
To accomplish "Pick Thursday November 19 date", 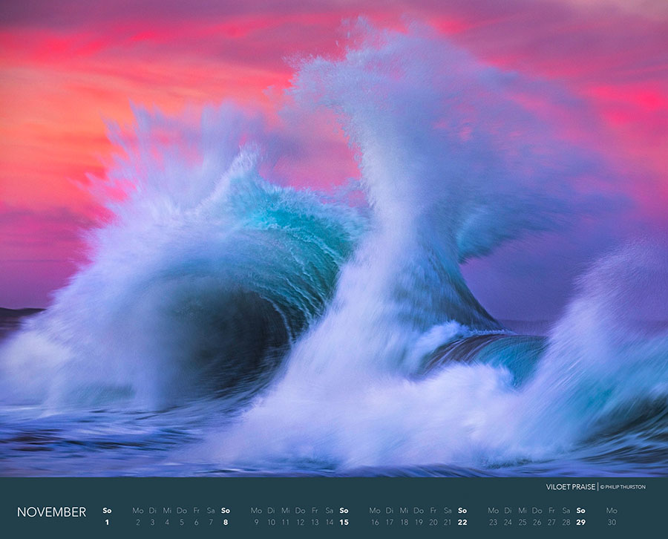I will [x=419, y=523].
